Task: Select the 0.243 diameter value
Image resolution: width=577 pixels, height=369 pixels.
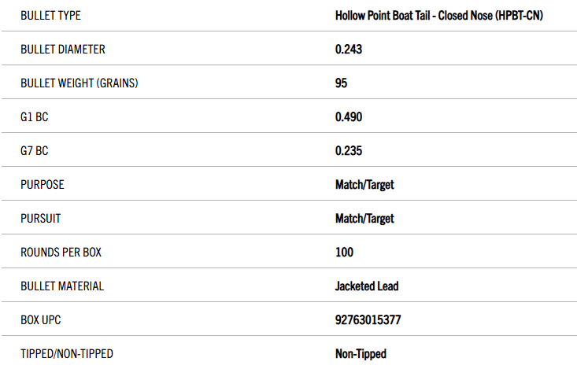Action: tap(349, 49)
